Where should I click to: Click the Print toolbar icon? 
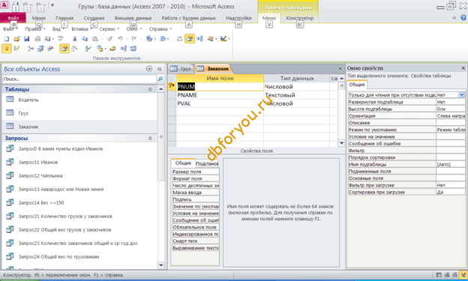[37, 39]
